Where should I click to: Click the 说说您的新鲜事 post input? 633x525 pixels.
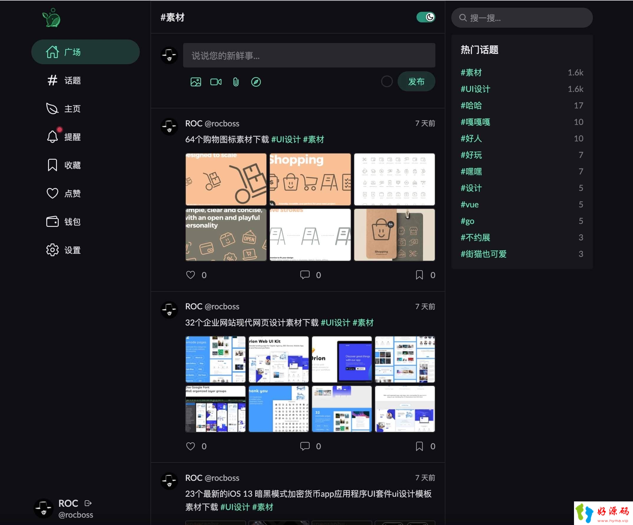pos(309,55)
